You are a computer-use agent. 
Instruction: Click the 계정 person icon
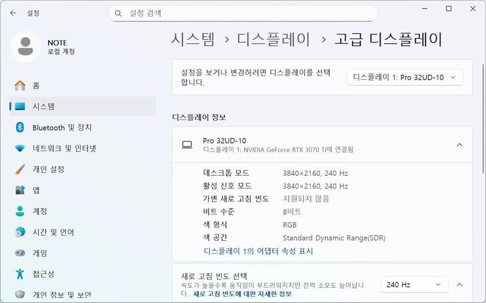20,211
